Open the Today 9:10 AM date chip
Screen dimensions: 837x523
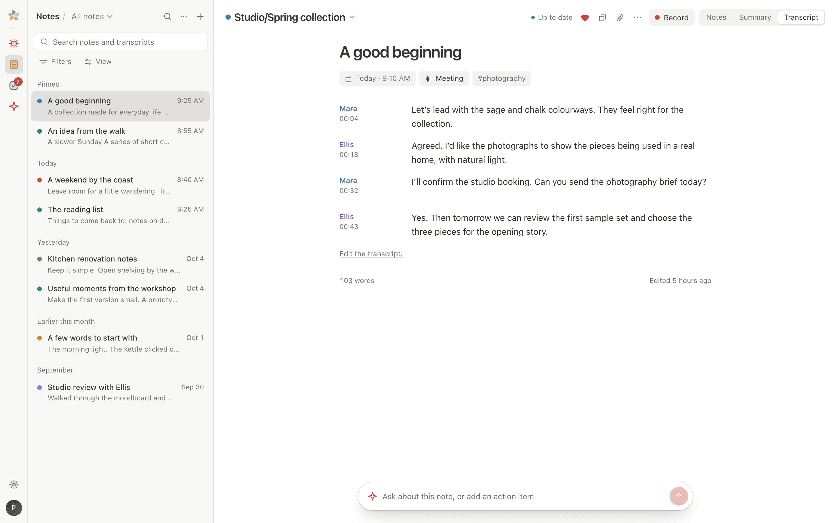click(x=377, y=78)
